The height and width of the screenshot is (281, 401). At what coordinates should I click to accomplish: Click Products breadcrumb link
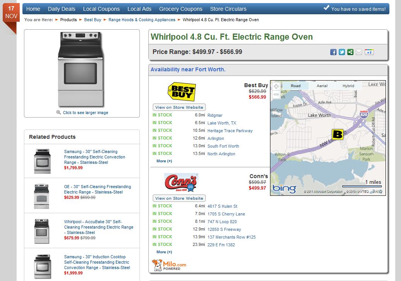click(x=68, y=20)
